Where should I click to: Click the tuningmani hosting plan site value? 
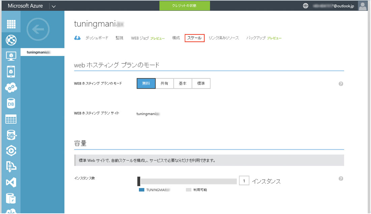(x=148, y=114)
